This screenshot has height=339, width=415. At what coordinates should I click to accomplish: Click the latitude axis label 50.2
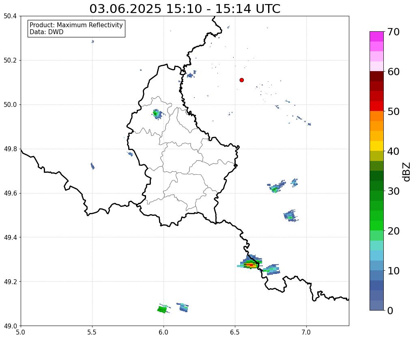pyautogui.click(x=10, y=60)
